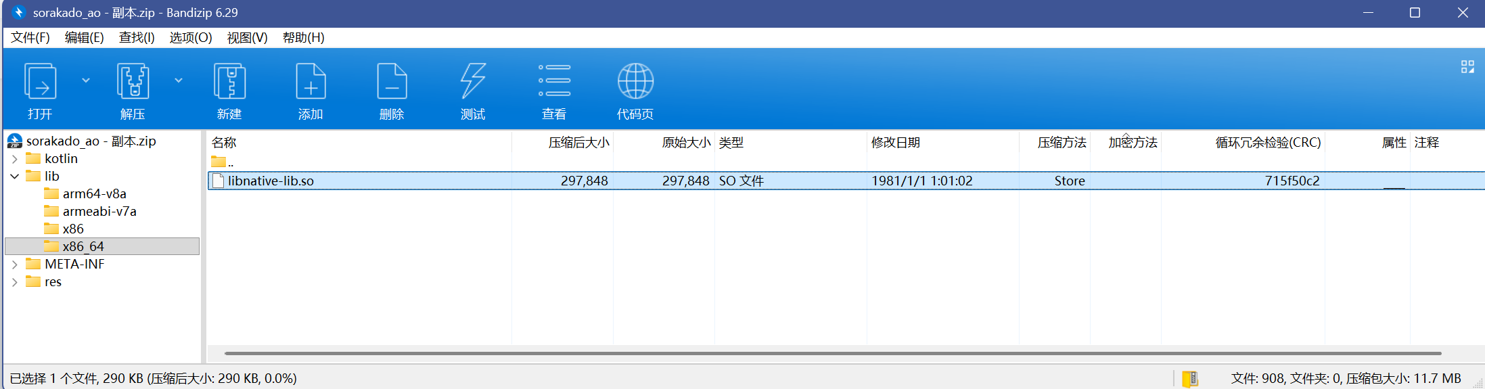This screenshot has height=389, width=1485.
Task: Sort by Modified date (修改日期) column header
Action: (895, 143)
